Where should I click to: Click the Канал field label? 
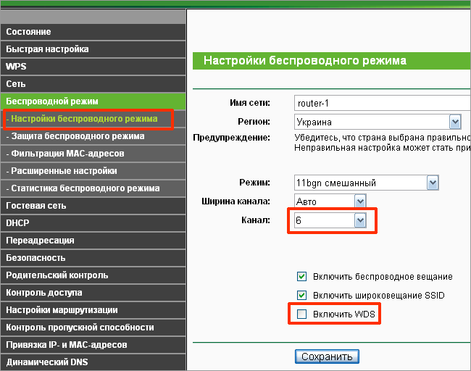tap(256, 220)
